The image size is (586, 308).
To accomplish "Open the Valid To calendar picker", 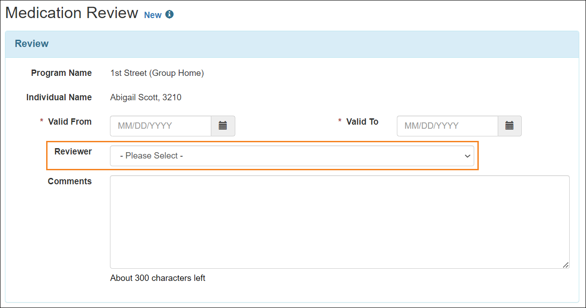I will tap(510, 126).
